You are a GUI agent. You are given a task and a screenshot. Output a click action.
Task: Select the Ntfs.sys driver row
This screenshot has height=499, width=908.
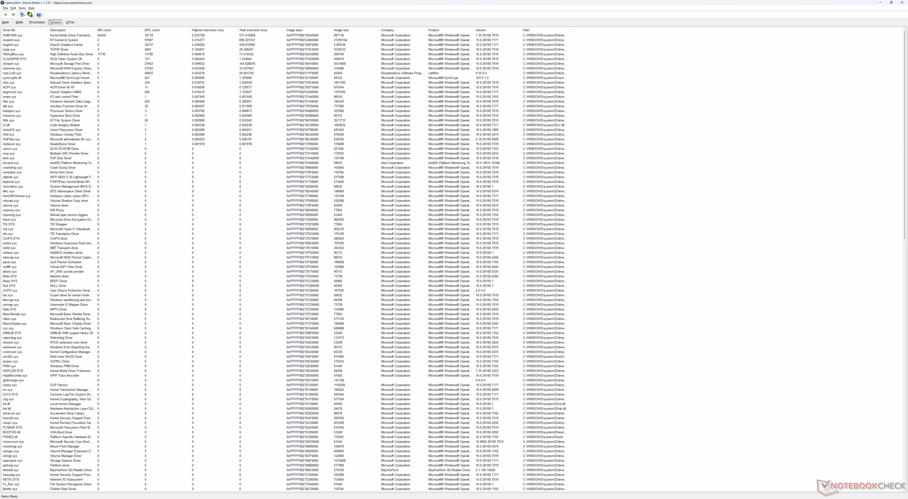[x=285, y=120]
